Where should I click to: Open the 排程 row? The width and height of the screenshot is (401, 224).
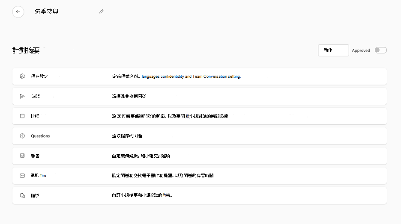200,116
